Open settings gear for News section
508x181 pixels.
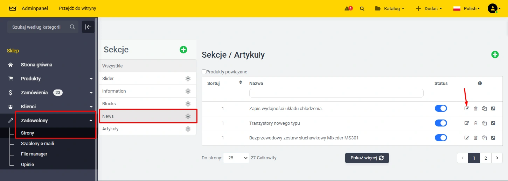tap(188, 116)
